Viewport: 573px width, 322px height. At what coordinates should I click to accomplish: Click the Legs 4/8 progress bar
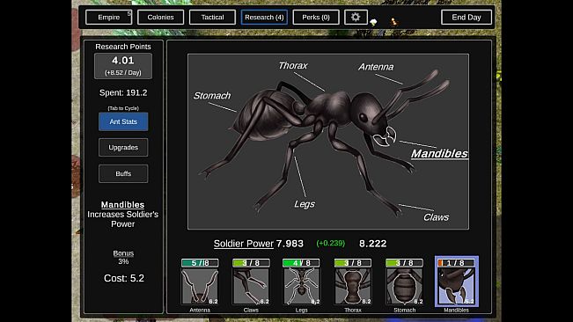click(302, 263)
